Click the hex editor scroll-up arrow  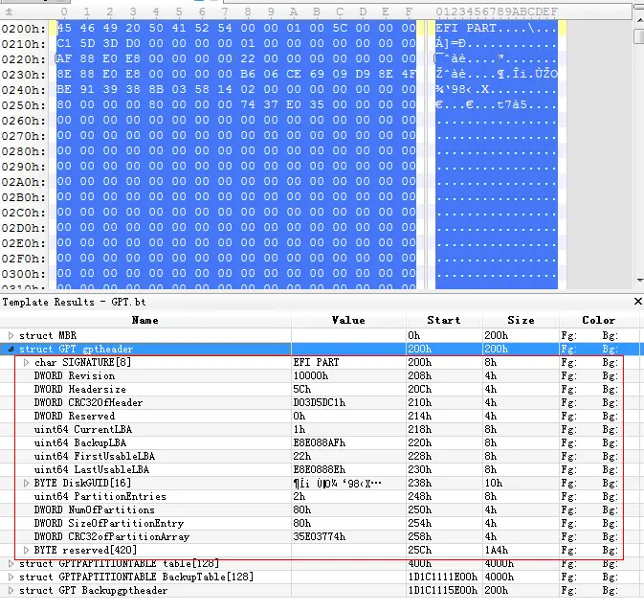click(639, 19)
